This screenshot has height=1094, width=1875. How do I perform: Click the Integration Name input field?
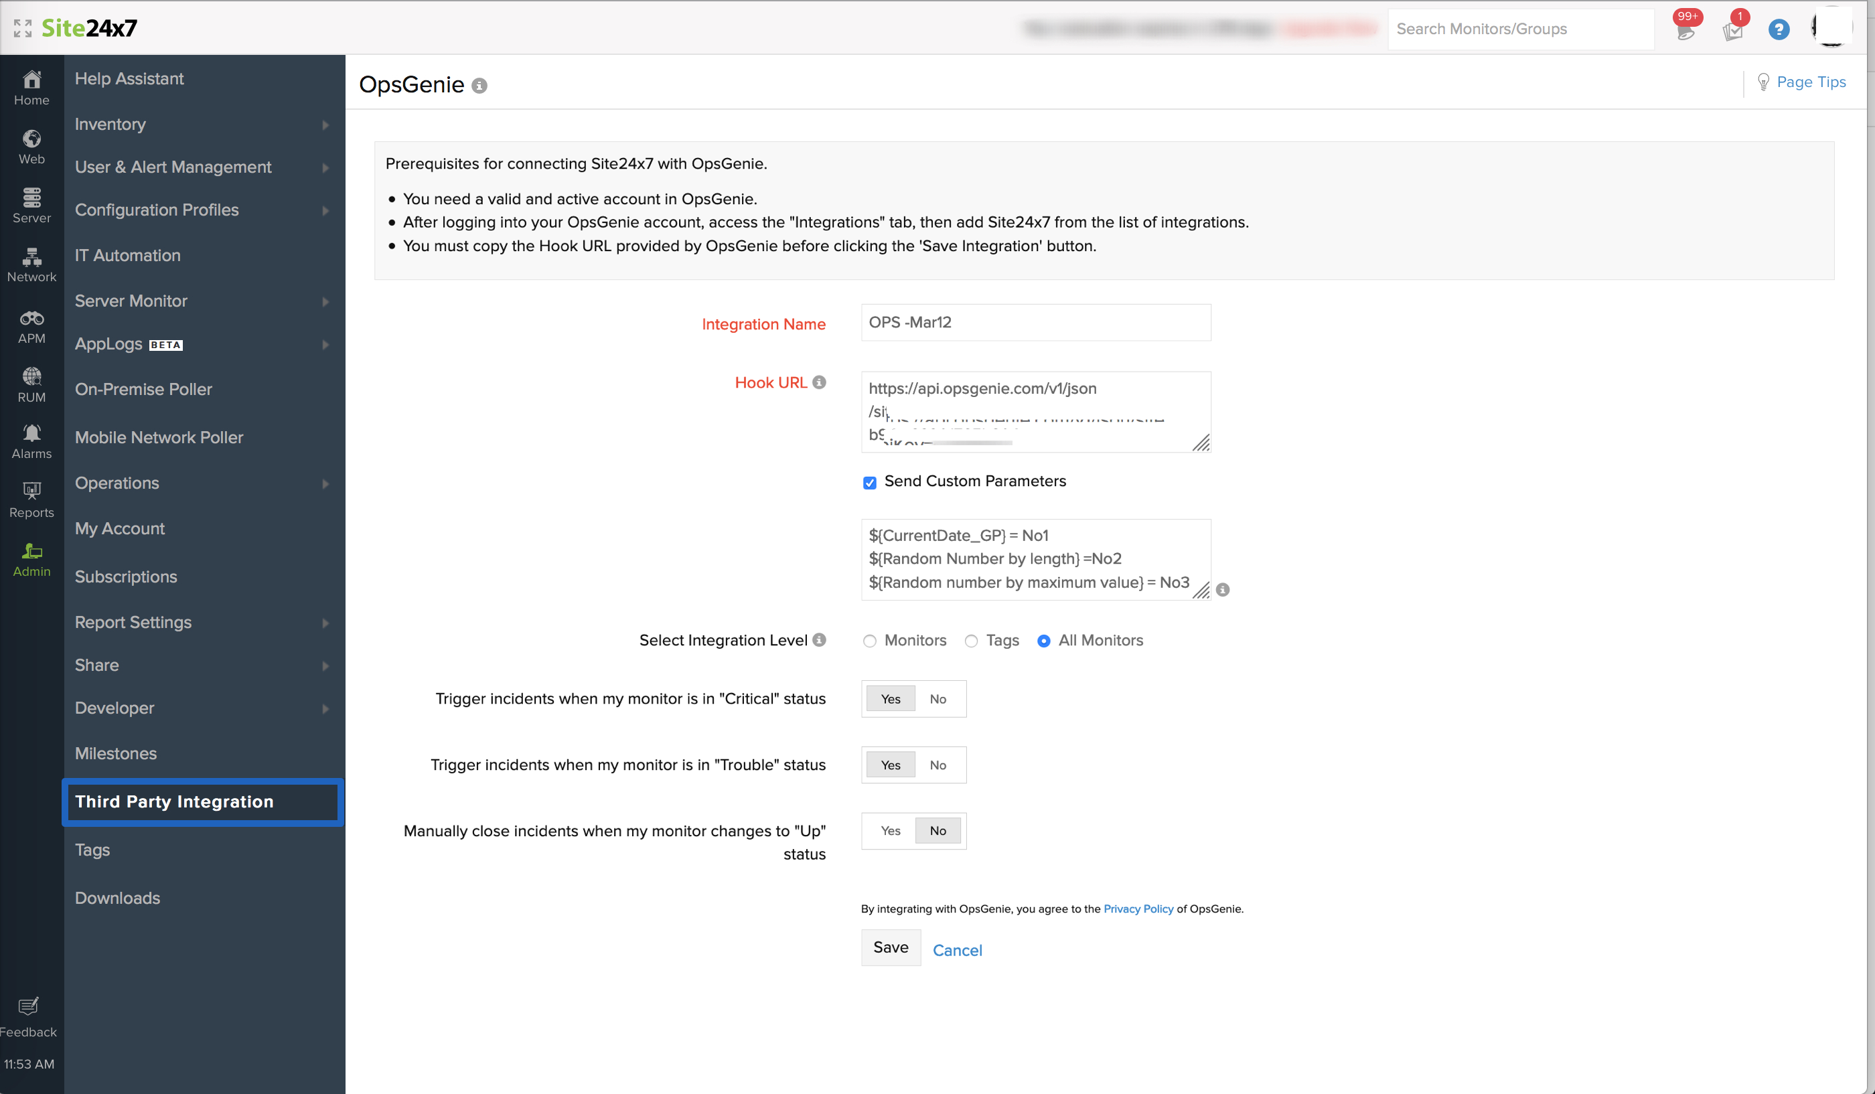[1035, 323]
